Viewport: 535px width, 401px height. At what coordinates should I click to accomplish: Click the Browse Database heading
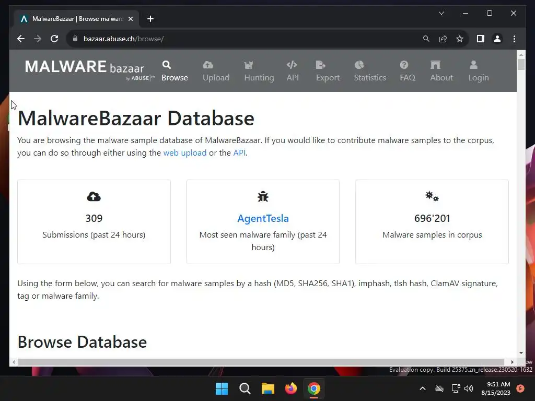(x=82, y=342)
